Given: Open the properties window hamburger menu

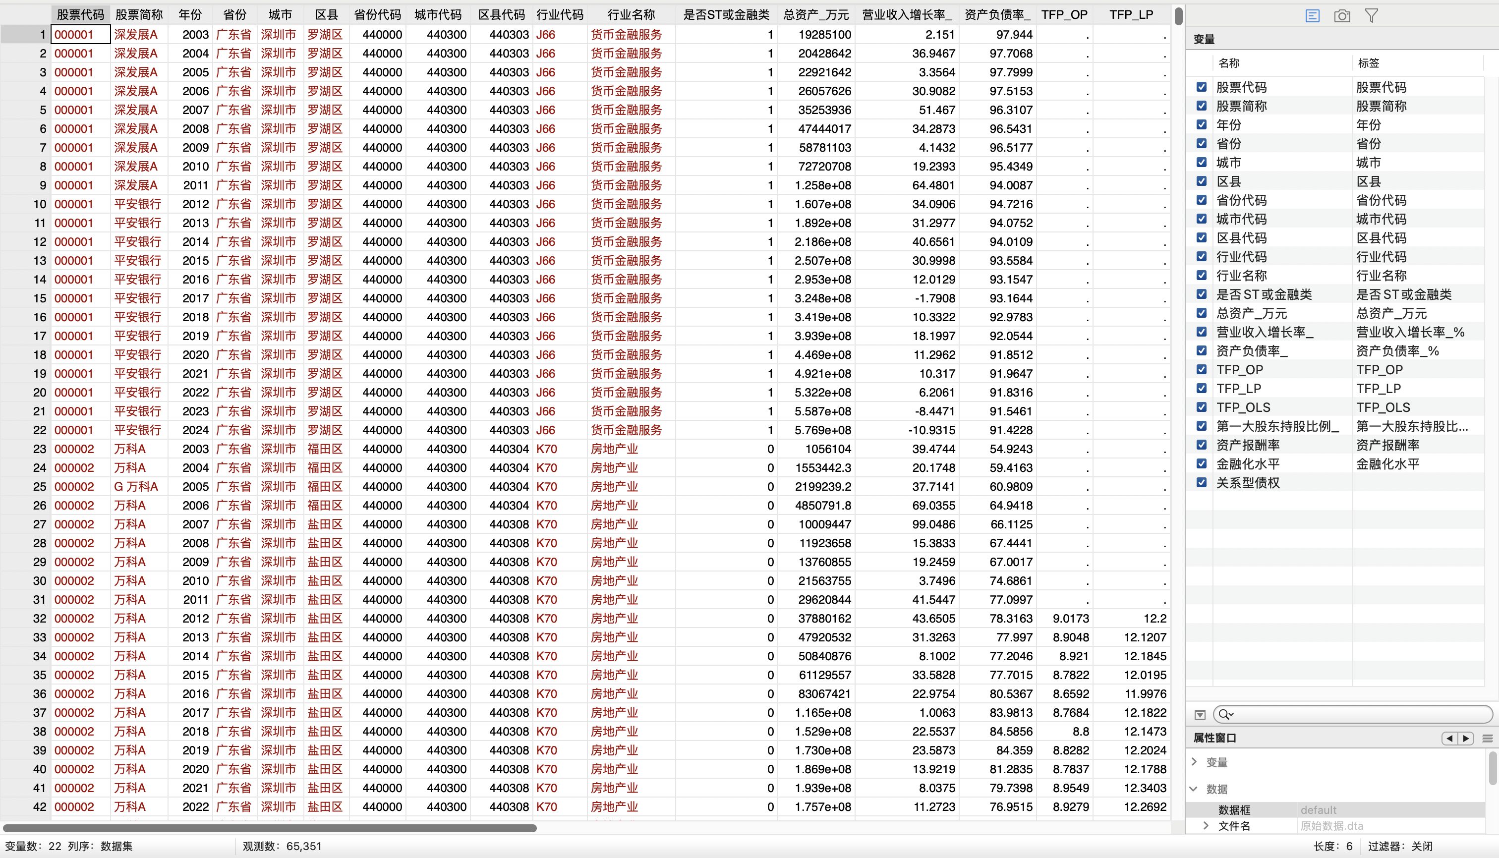Looking at the screenshot, I should click(1487, 739).
